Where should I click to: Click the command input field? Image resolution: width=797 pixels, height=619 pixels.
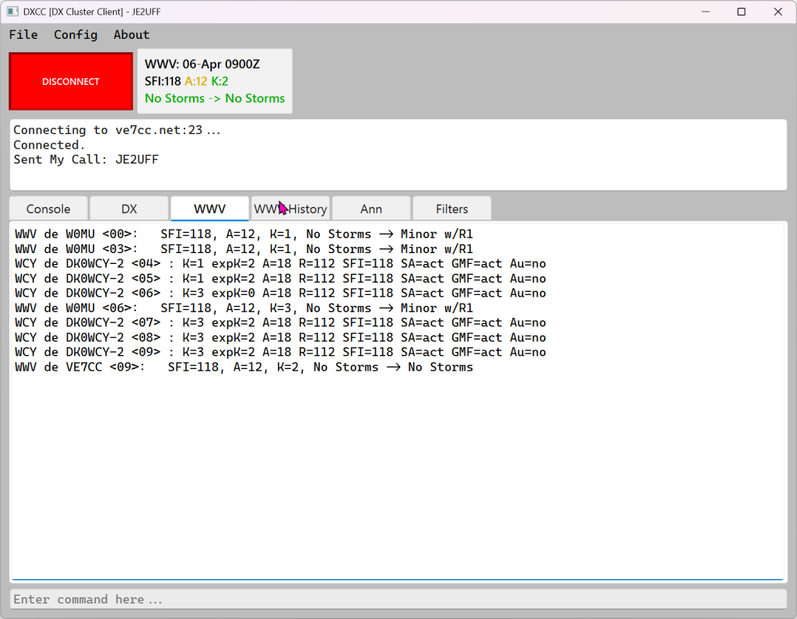(398, 600)
